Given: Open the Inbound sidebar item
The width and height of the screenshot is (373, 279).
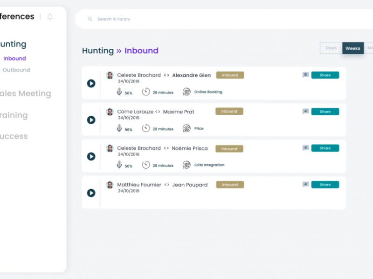Looking at the screenshot, I should (14, 59).
